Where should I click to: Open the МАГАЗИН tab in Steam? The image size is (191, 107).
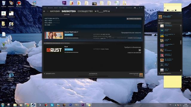(55, 11)
